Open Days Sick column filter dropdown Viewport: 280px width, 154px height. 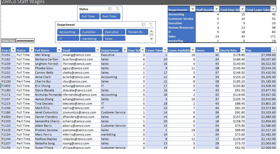[x=143, y=50]
